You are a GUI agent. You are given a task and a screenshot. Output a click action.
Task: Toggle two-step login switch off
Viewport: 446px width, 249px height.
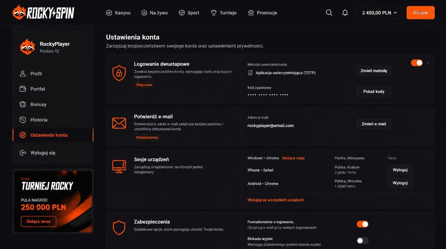tap(417, 63)
